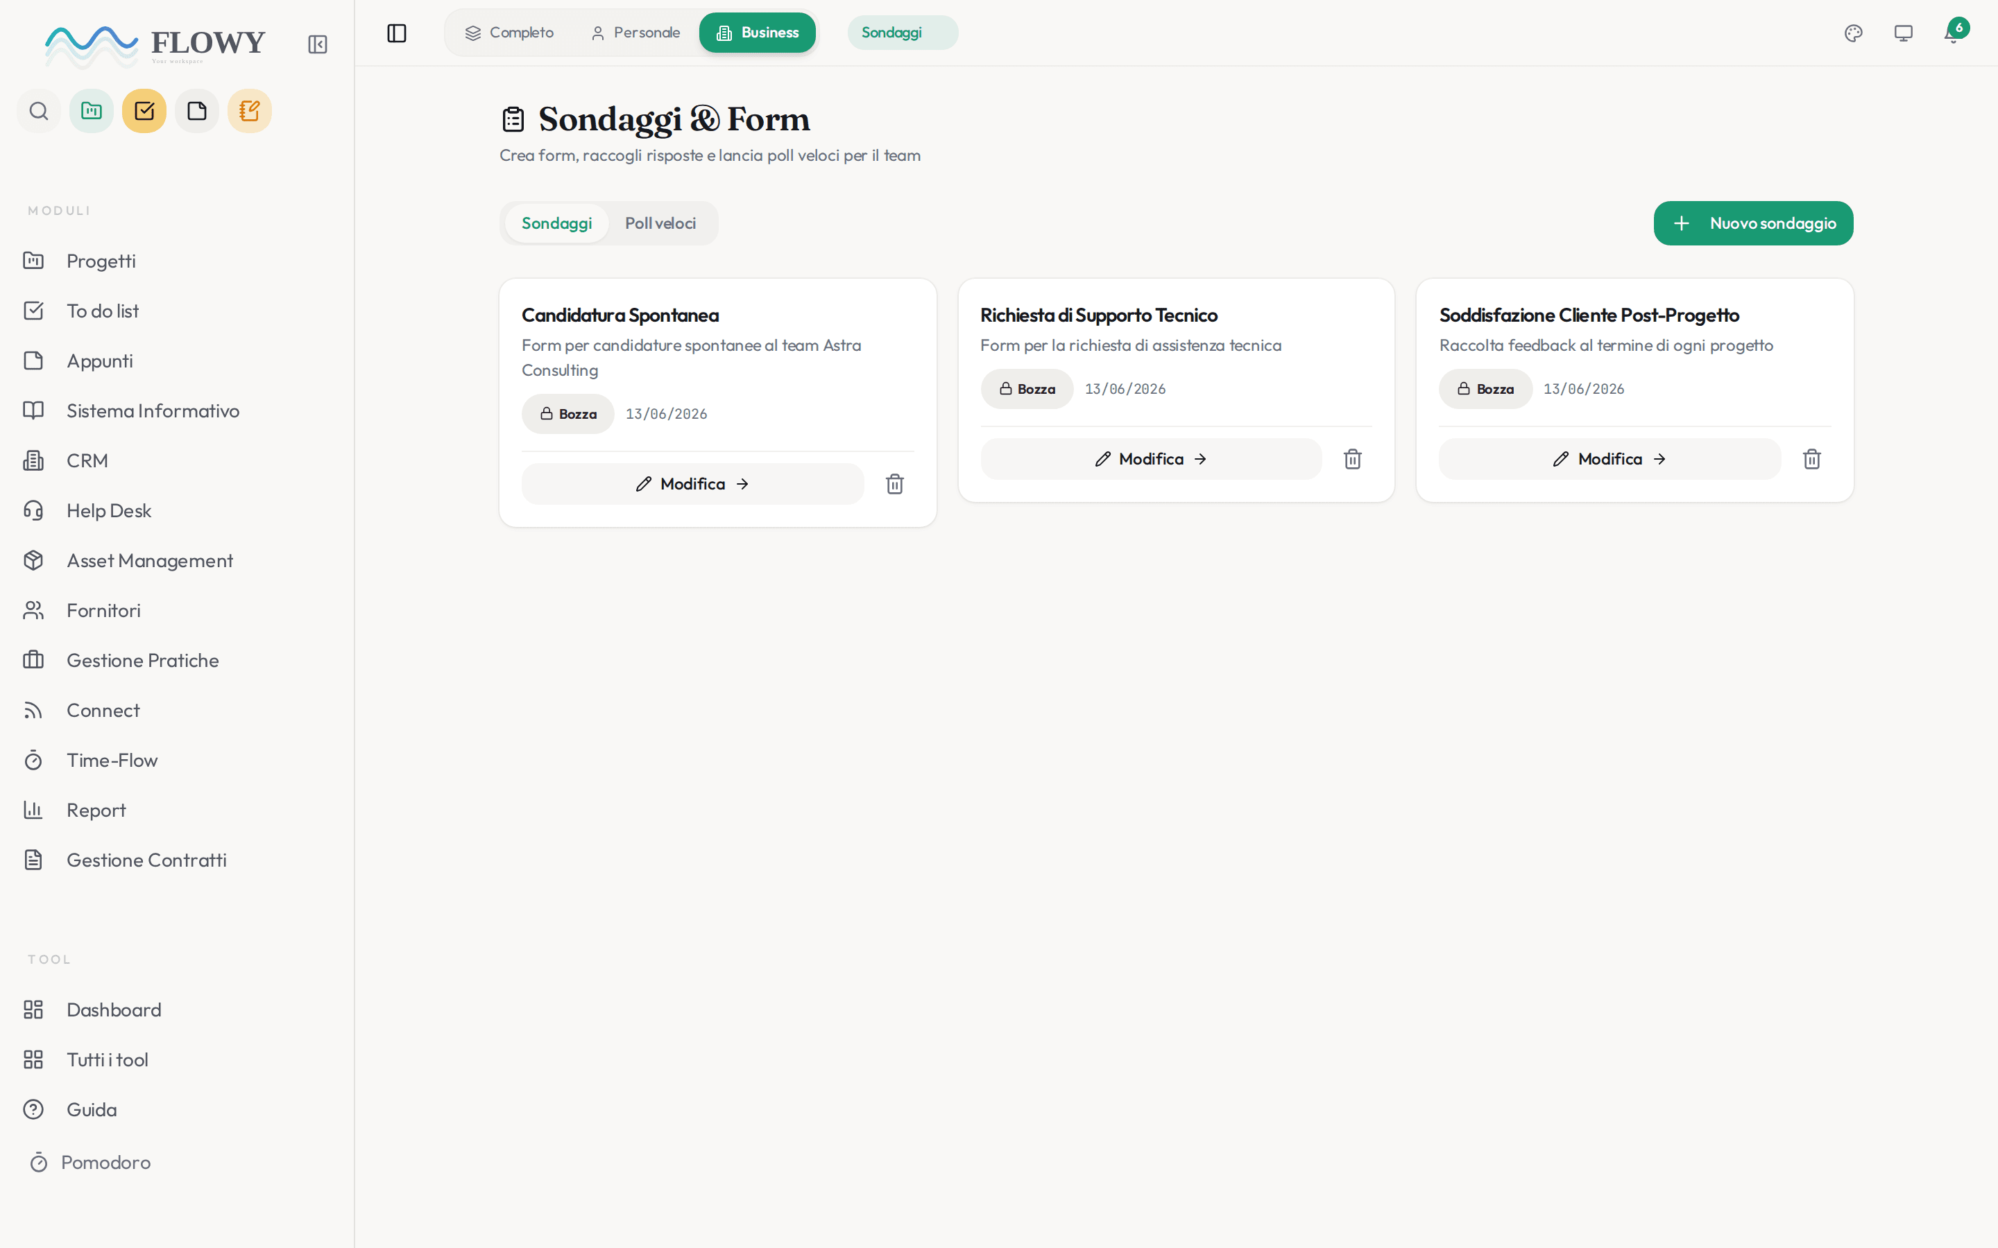
Task: Click Modifica on Candidatura Spontanea card
Action: (x=692, y=484)
